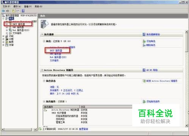Click the vertical scrollbar down arrow

(x=187, y=125)
